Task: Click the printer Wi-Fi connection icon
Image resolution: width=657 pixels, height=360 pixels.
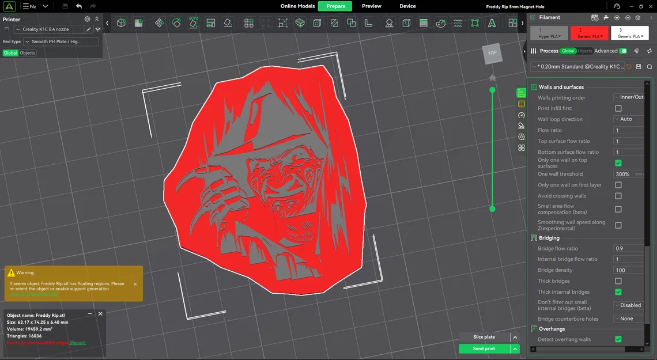Action: 97,29
